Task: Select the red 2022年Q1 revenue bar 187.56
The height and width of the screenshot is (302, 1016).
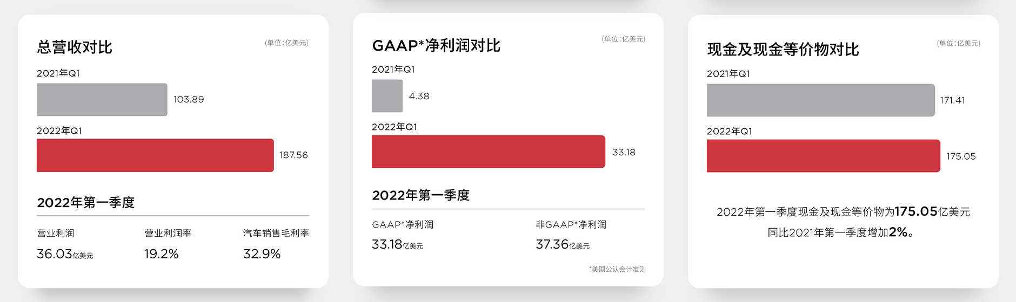Action: tap(155, 155)
